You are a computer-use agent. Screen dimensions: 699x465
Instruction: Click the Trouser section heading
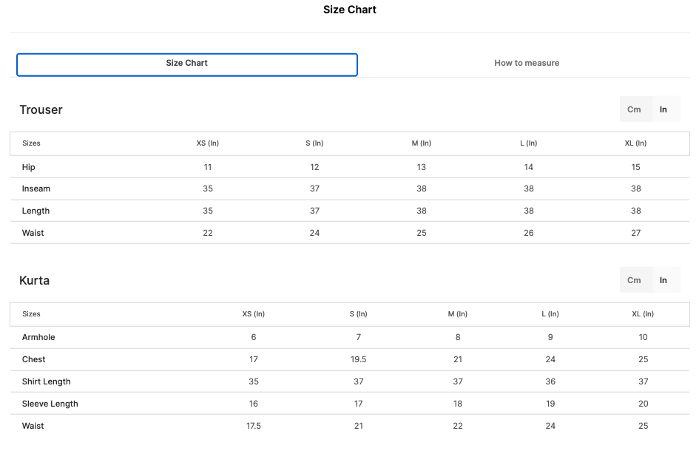click(41, 109)
